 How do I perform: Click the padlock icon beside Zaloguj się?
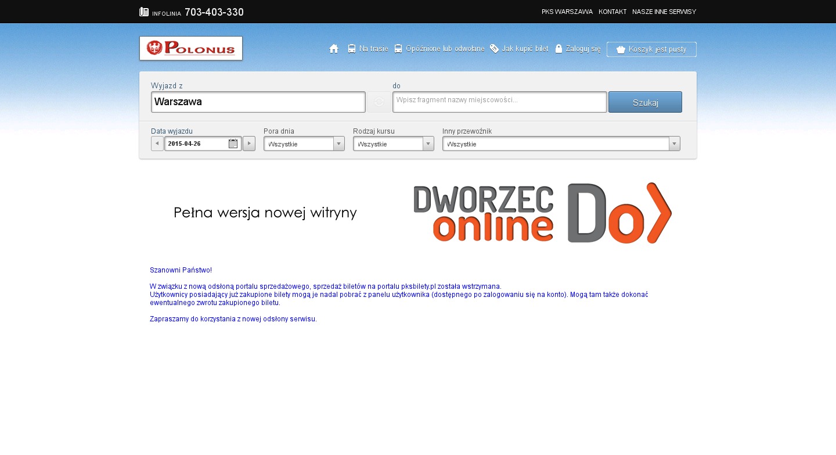(x=558, y=49)
